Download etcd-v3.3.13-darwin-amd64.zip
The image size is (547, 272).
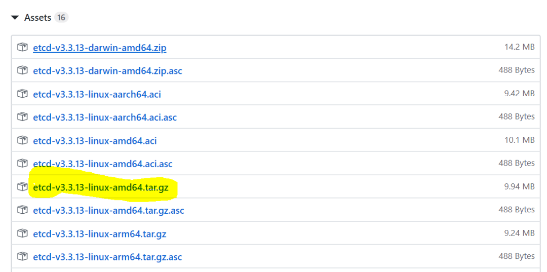point(99,48)
